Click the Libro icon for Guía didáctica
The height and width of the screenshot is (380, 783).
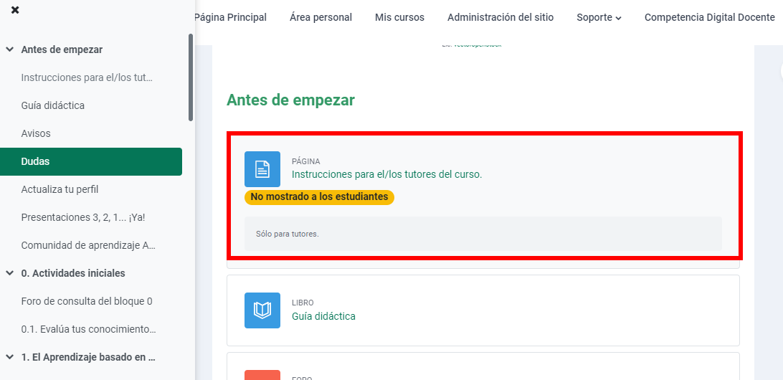262,310
